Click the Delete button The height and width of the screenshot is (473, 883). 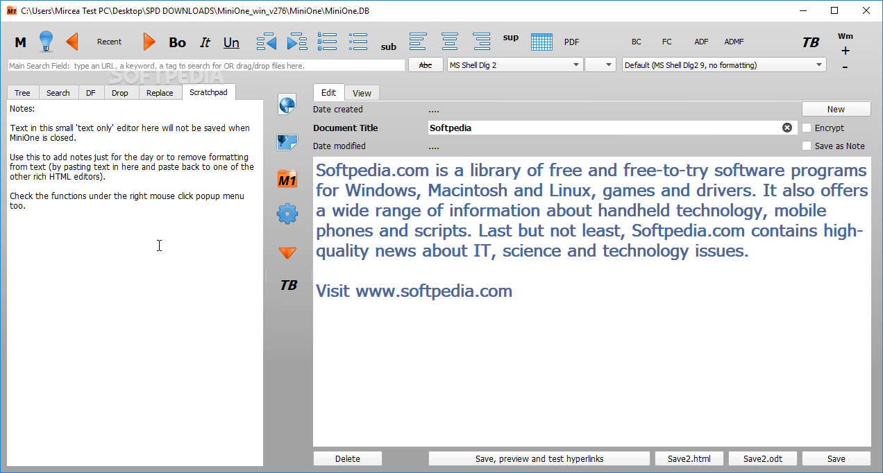click(x=348, y=458)
